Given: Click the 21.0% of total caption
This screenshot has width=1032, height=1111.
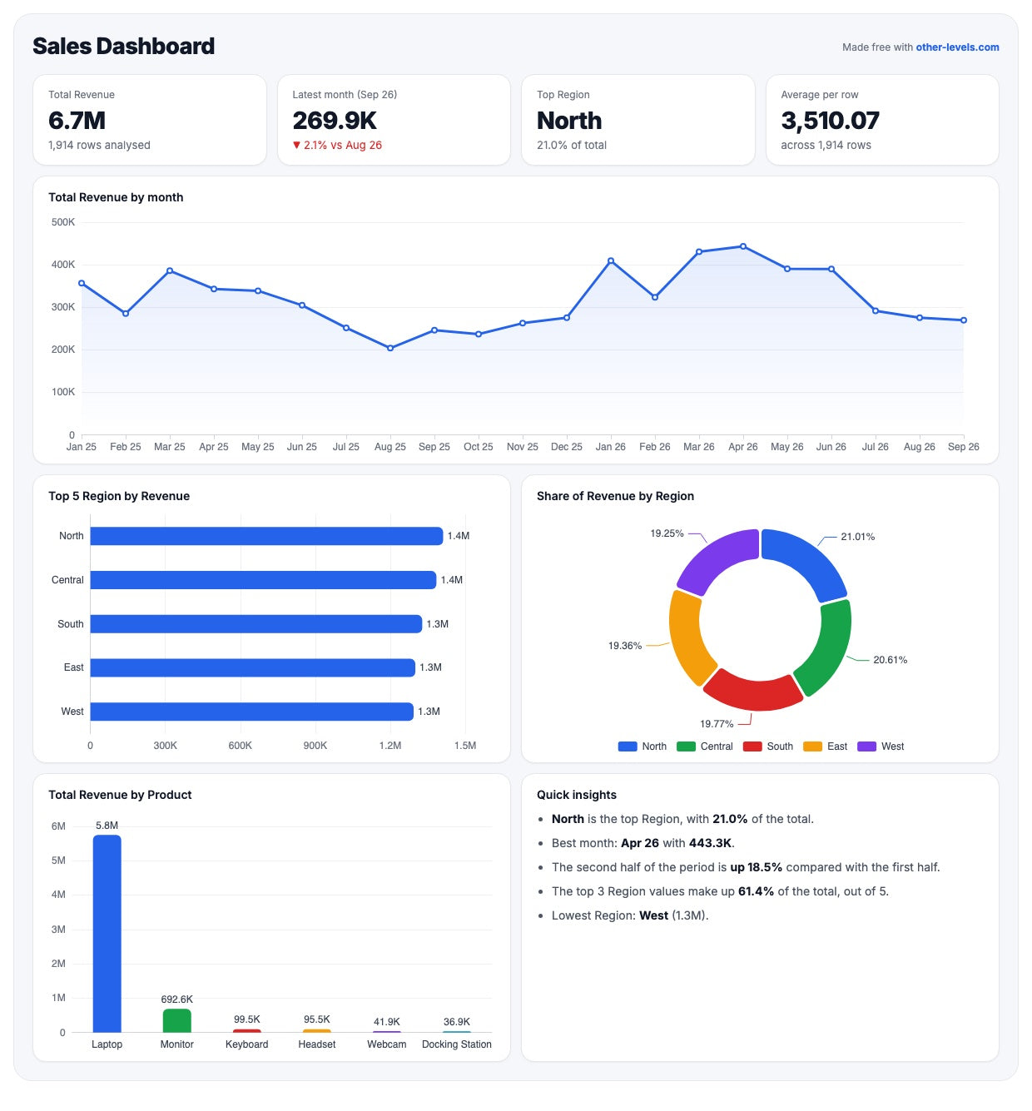Looking at the screenshot, I should (572, 145).
